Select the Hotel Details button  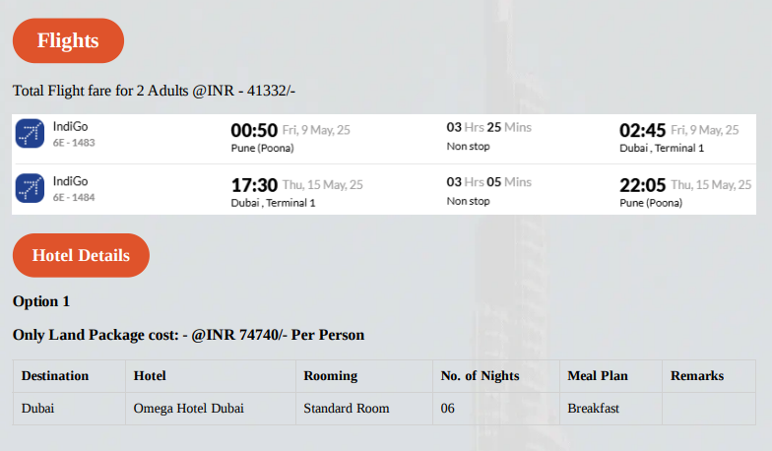(81, 255)
